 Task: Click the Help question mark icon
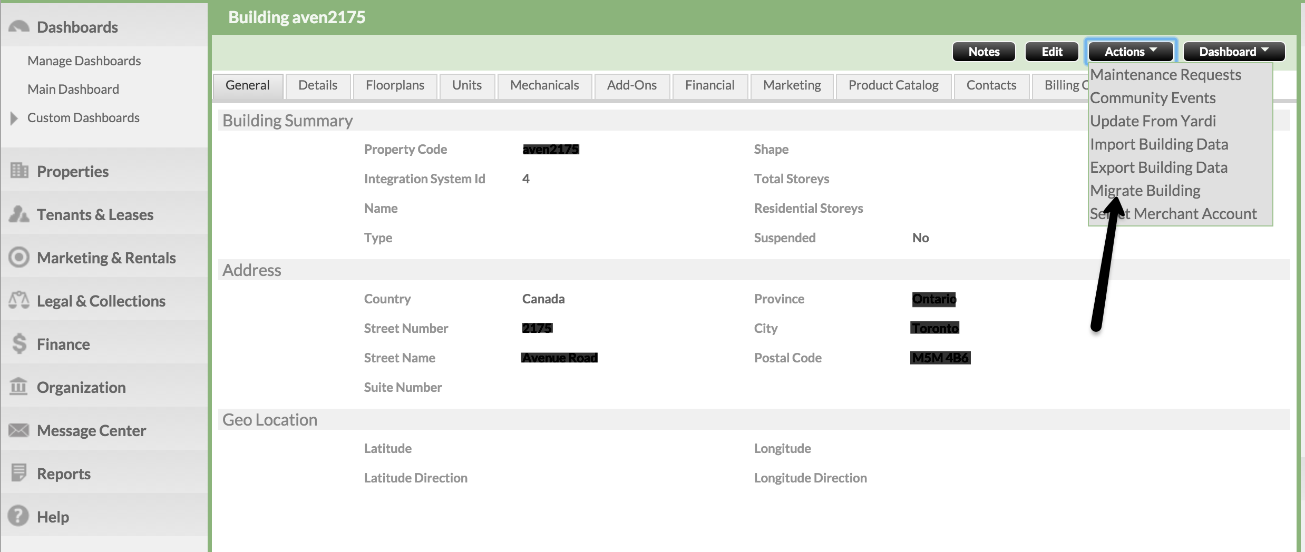[19, 516]
